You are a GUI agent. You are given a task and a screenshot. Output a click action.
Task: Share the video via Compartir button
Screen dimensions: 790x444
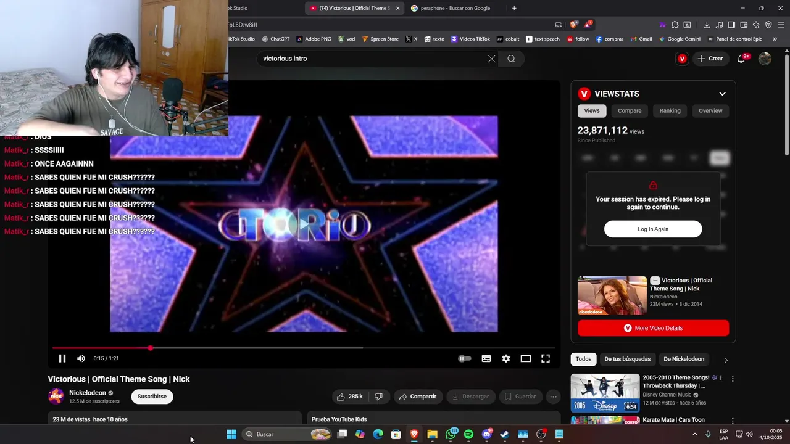417,397
